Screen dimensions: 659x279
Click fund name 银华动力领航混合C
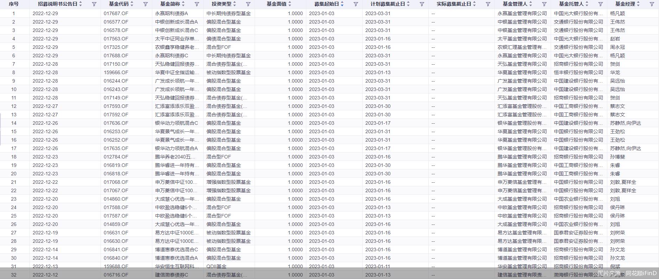[x=177, y=123]
